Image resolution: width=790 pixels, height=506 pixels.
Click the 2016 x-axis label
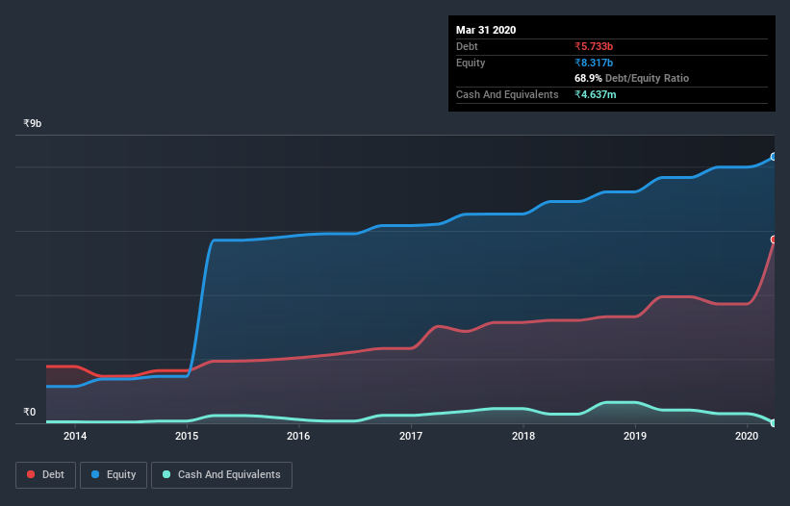point(298,436)
